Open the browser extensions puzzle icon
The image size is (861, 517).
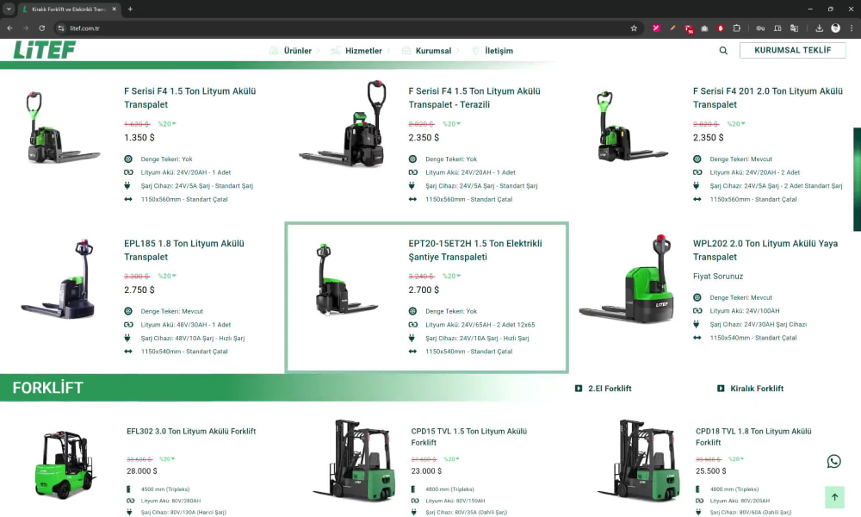pos(737,28)
